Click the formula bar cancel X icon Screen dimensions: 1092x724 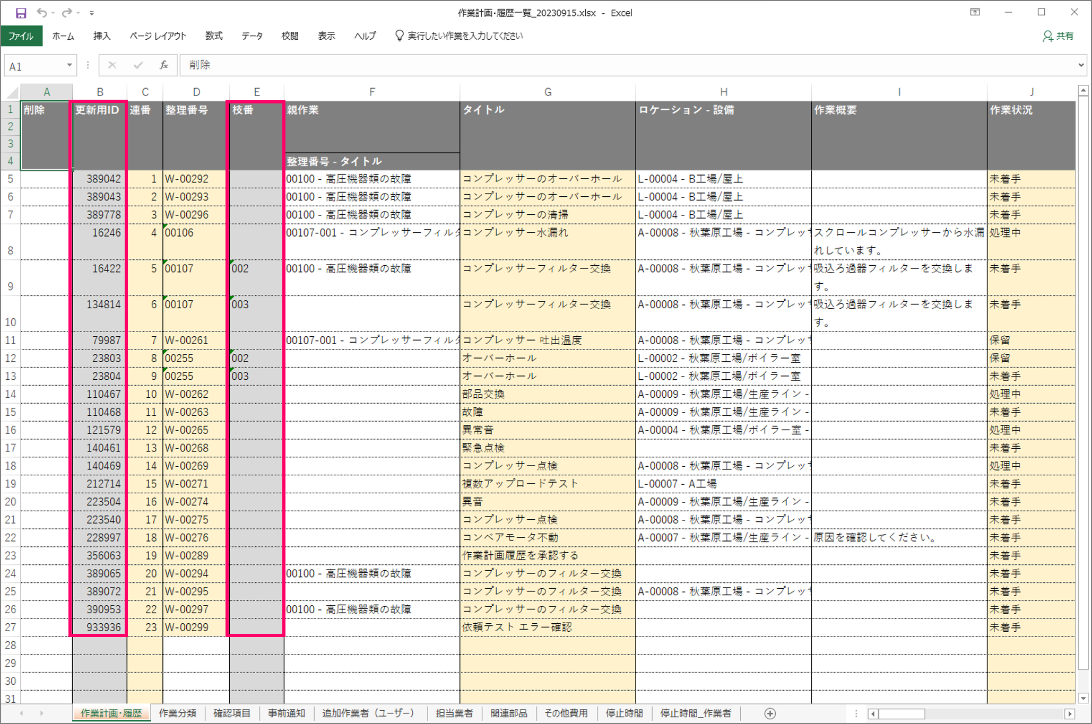point(112,65)
